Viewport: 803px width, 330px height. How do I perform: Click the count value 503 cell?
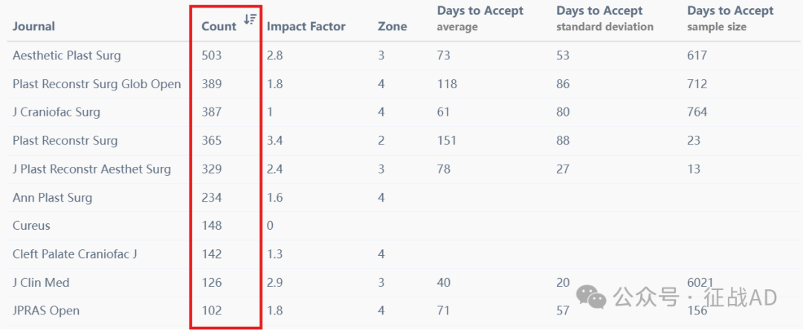[x=211, y=55]
